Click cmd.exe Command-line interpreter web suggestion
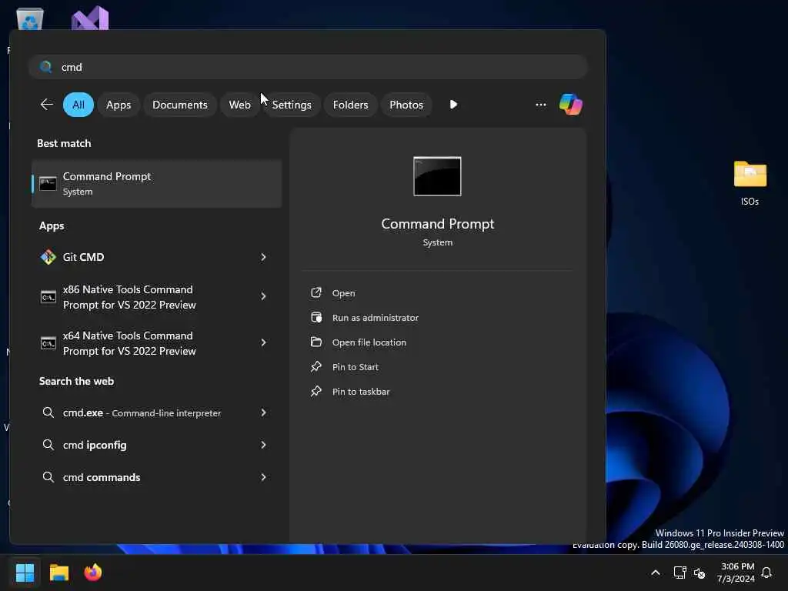The image size is (788, 591). click(142, 412)
